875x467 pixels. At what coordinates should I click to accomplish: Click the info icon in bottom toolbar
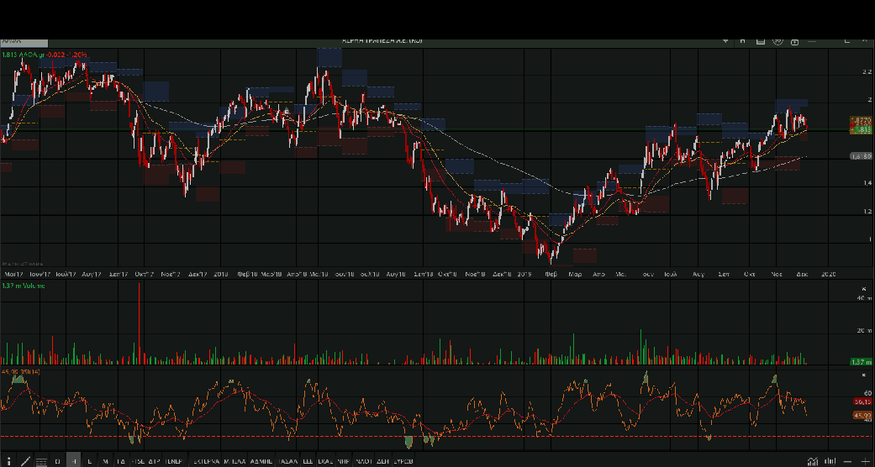8,461
